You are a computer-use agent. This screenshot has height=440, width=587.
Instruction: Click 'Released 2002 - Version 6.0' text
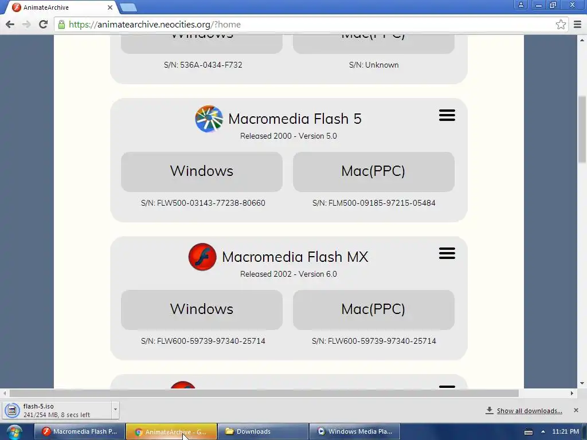tap(288, 274)
